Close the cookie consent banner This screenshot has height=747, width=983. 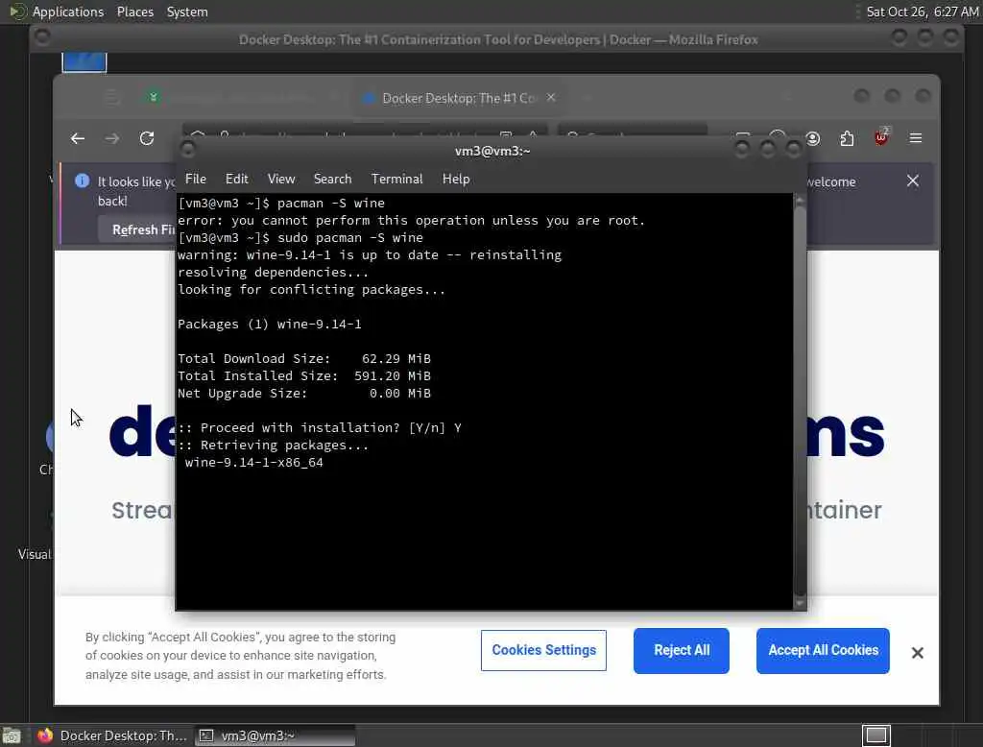[917, 653]
